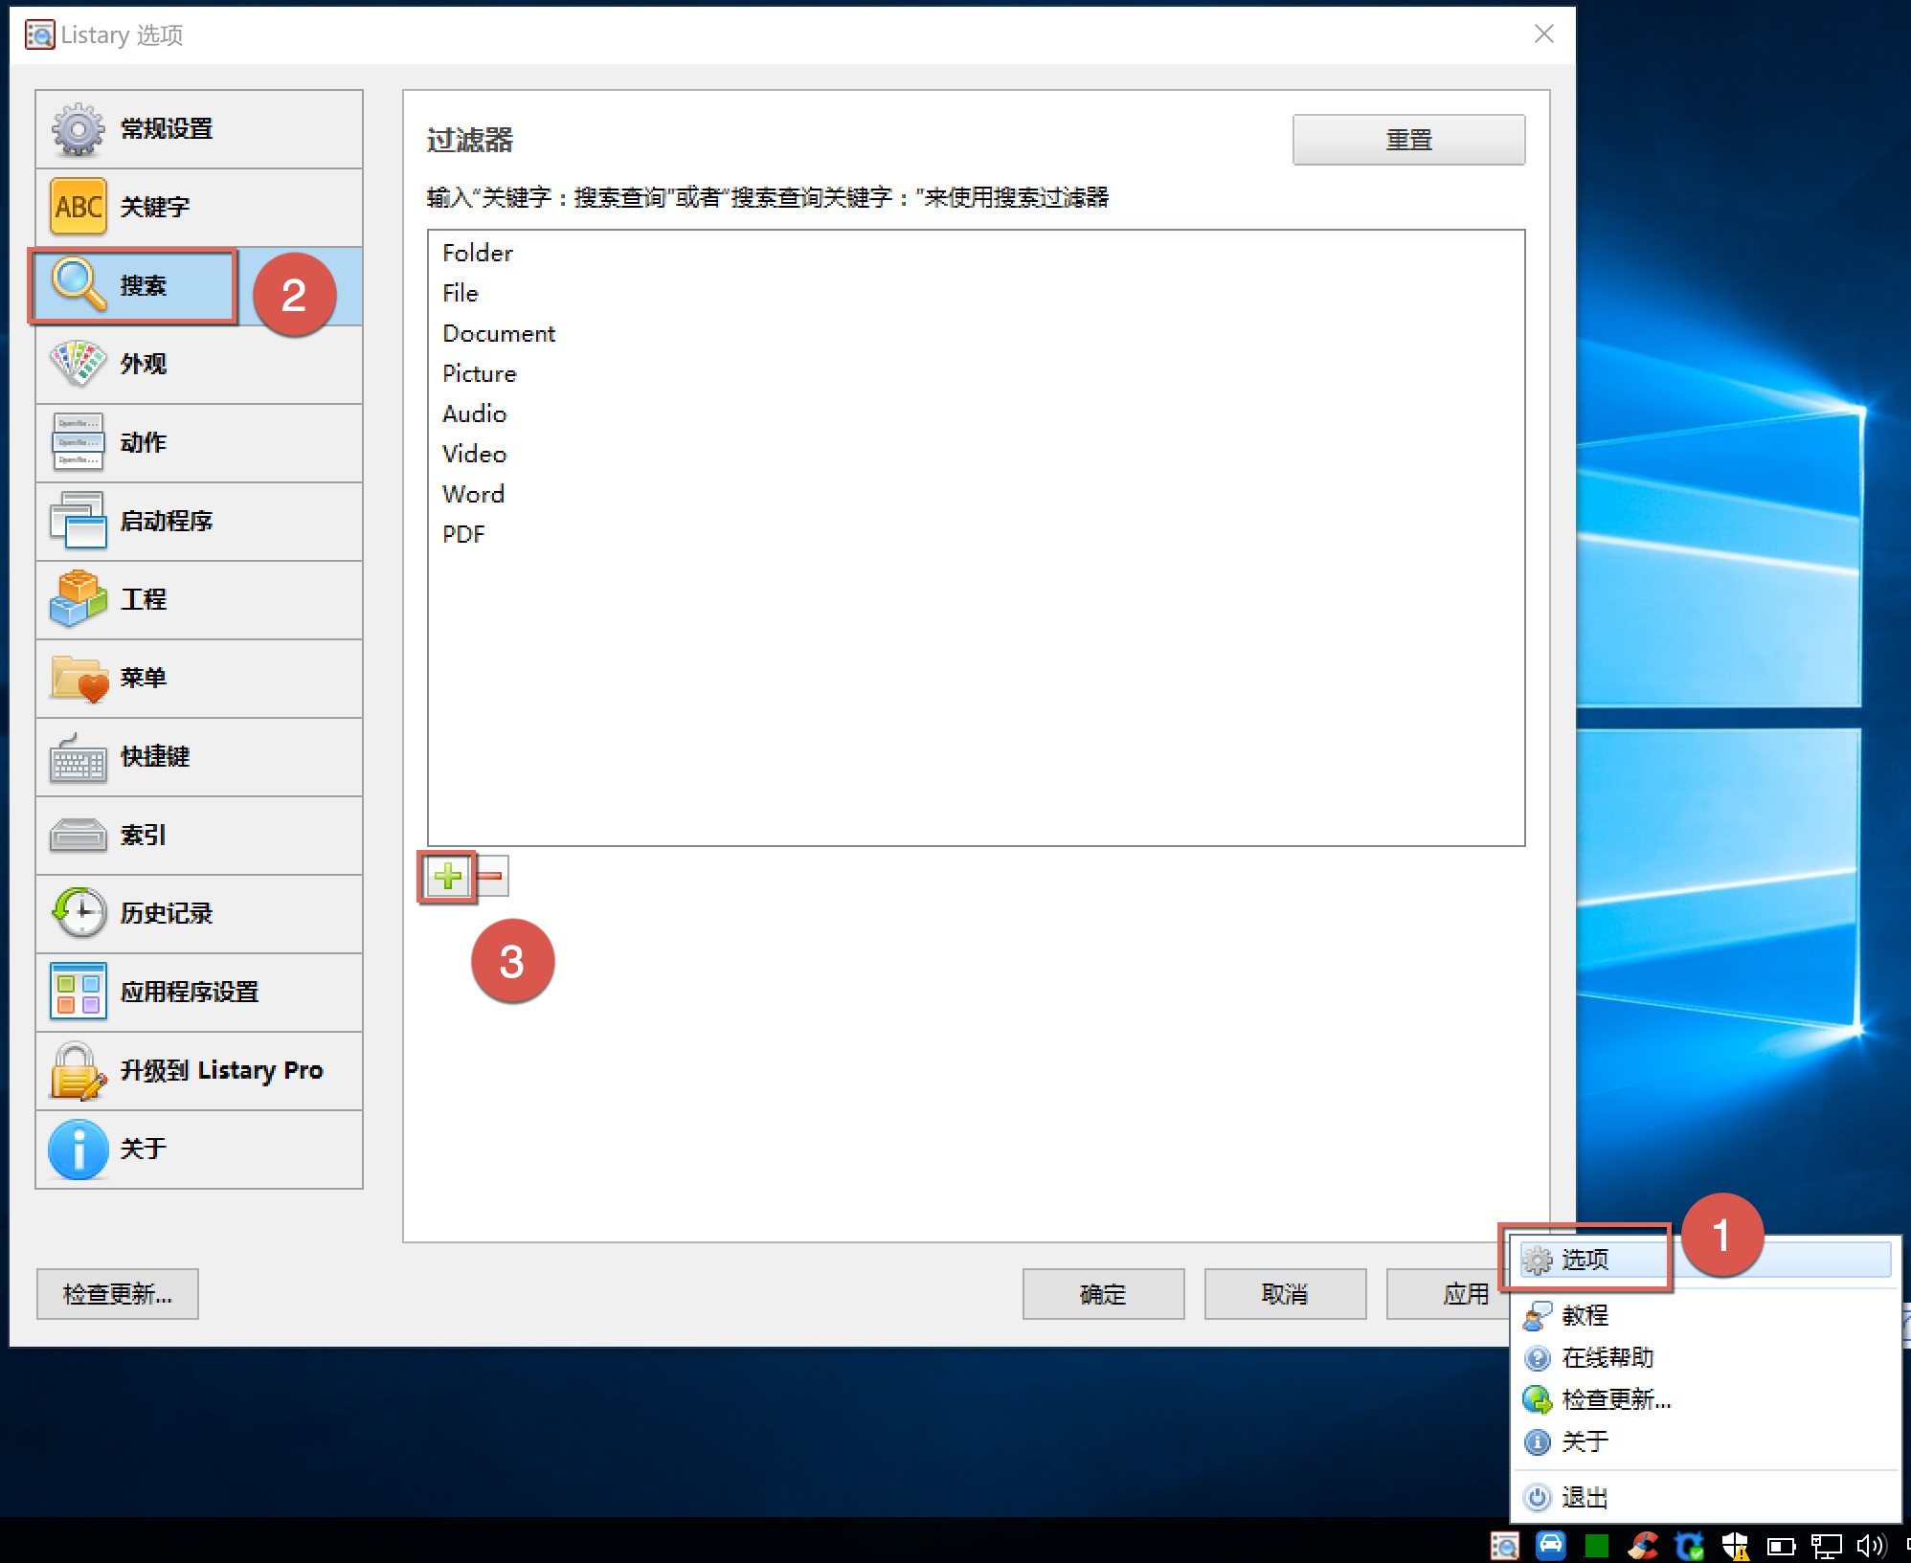Click the 重置 reset button

[1408, 140]
